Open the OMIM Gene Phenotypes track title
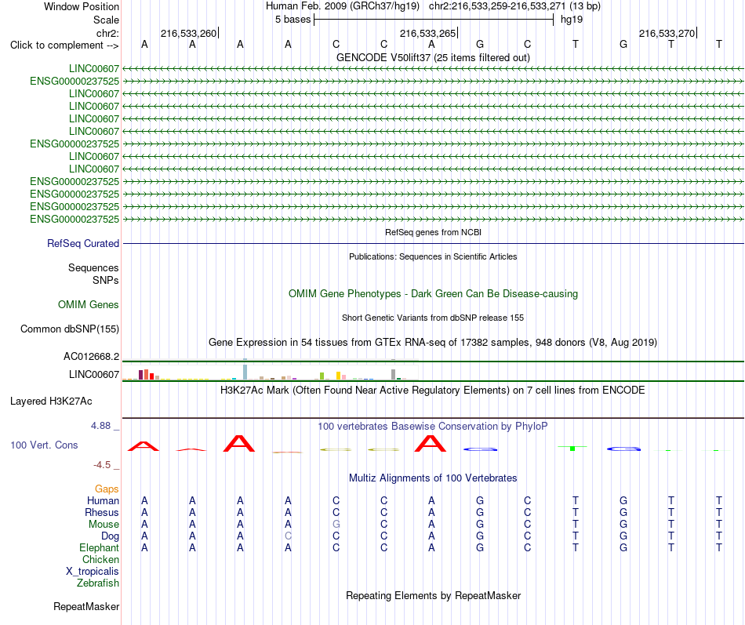745x625 pixels. [433, 294]
